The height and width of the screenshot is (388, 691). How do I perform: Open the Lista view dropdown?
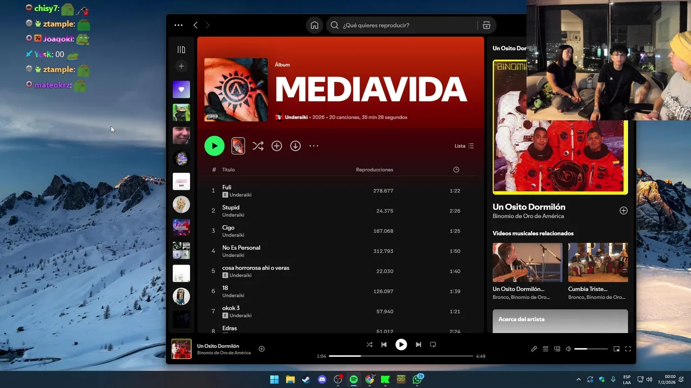click(464, 146)
